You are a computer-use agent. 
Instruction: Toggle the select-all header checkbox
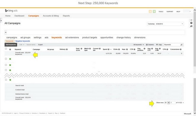pos(6,49)
